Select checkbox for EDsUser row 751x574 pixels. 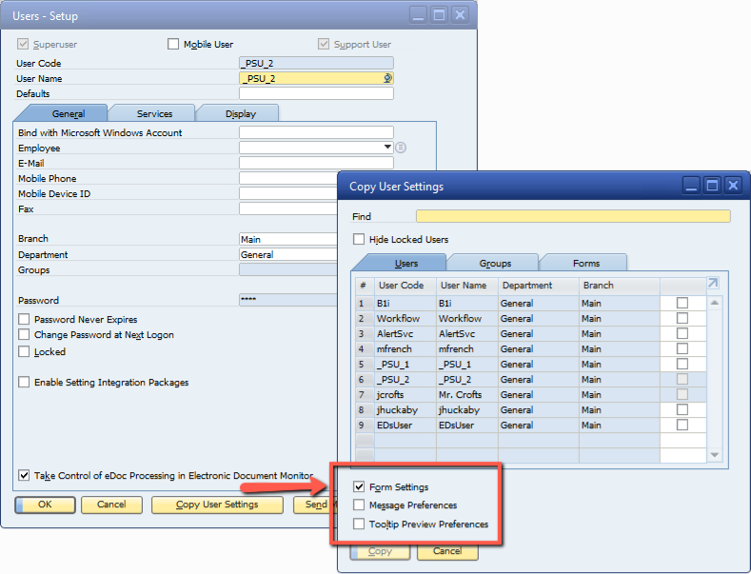click(682, 425)
